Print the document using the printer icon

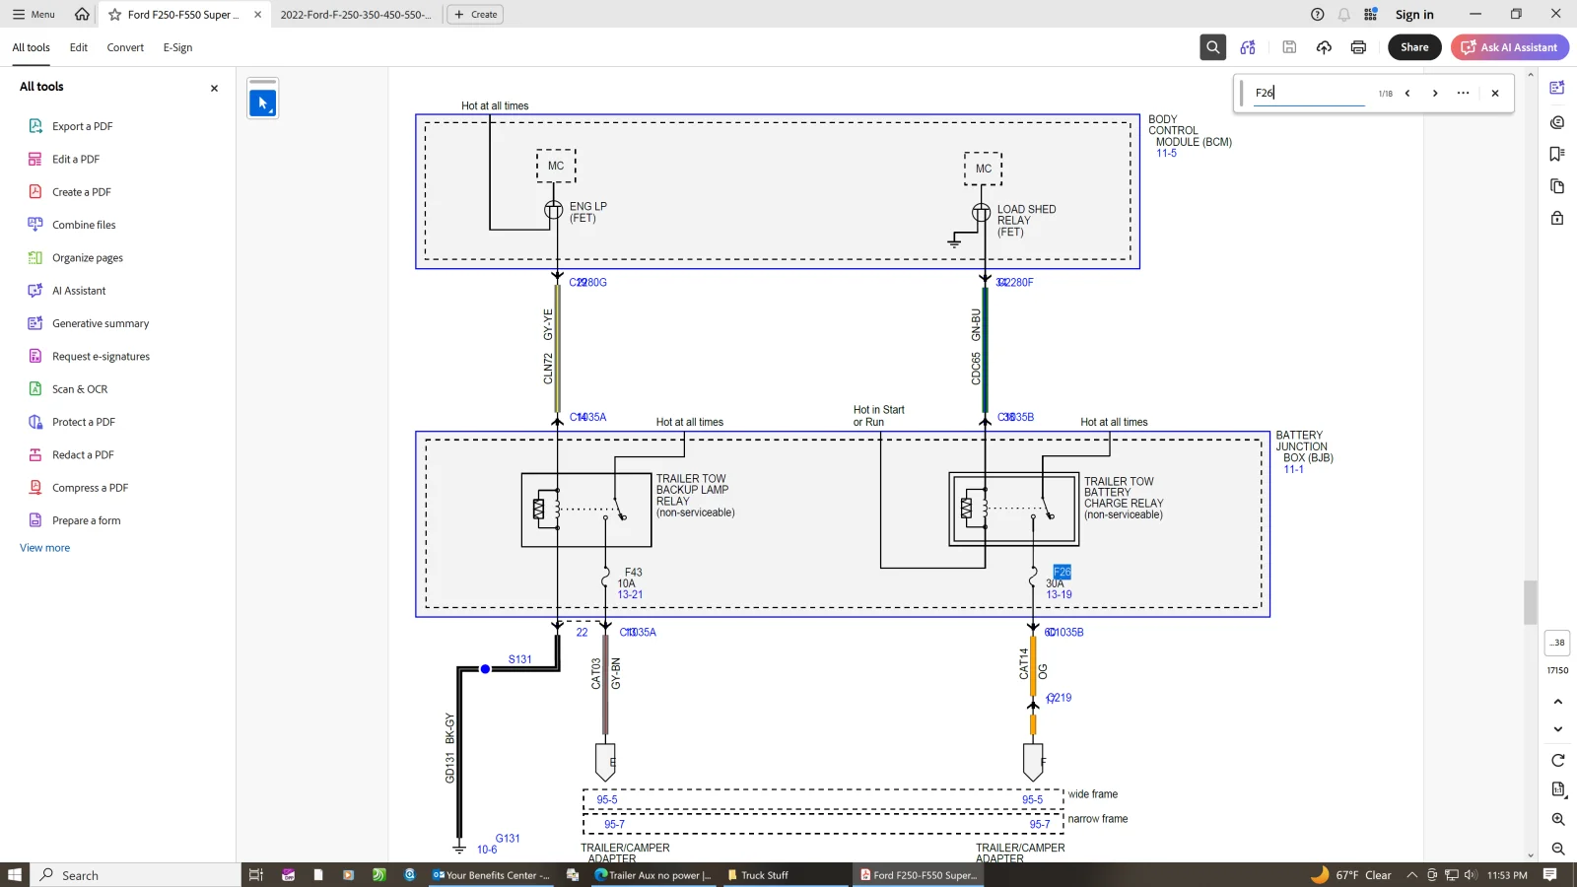[x=1358, y=47]
